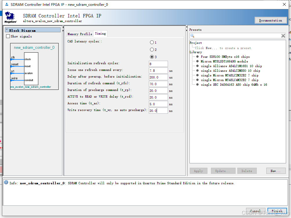Switch to the Timing tab

[x=100, y=33]
